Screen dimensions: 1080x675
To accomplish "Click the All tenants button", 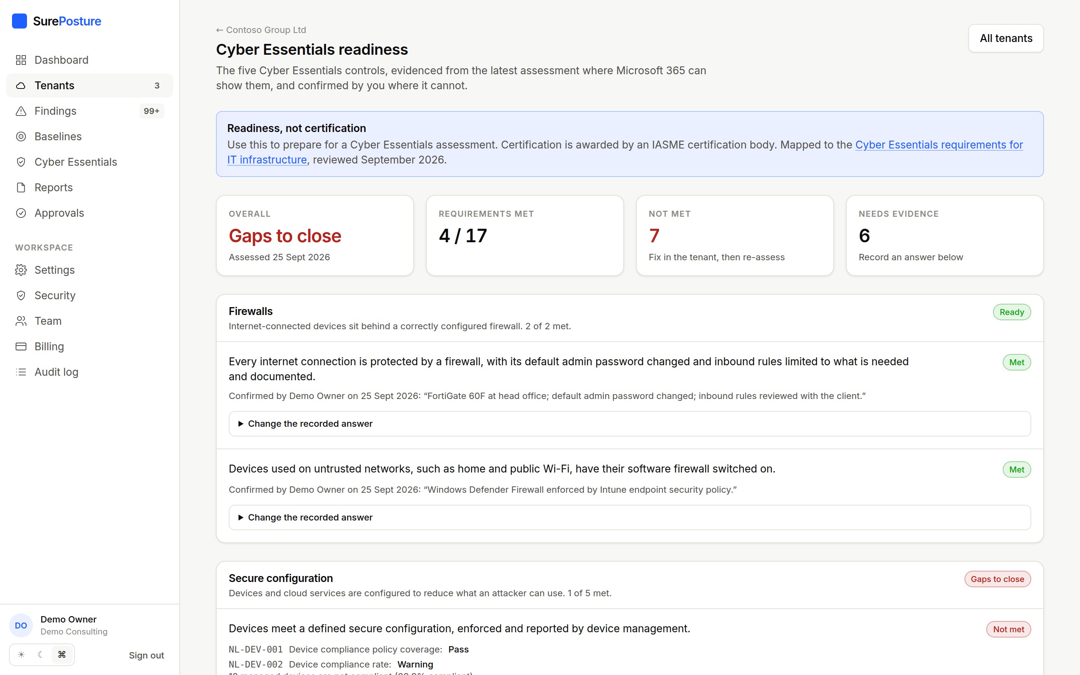I will [1006, 38].
